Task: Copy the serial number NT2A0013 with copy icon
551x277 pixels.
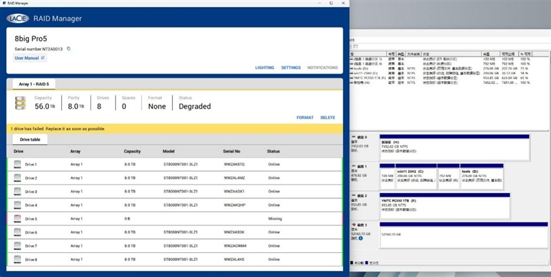Action: (x=68, y=49)
